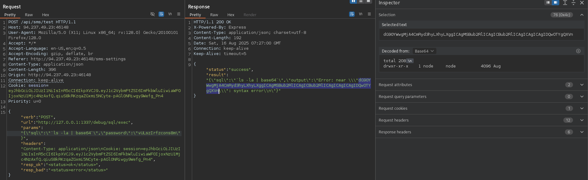Collapse all Inspector sections

tap(573, 3)
